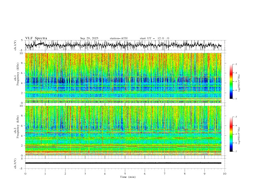Viewport: 253px width, 195px height.
Task: Click time axis tick label '2'
Action: [65, 174]
